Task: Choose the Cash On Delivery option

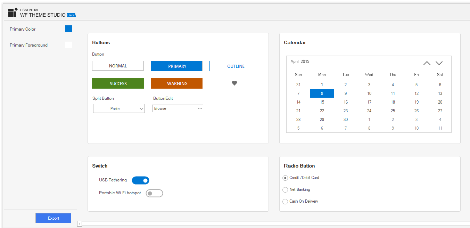Action: (285, 202)
